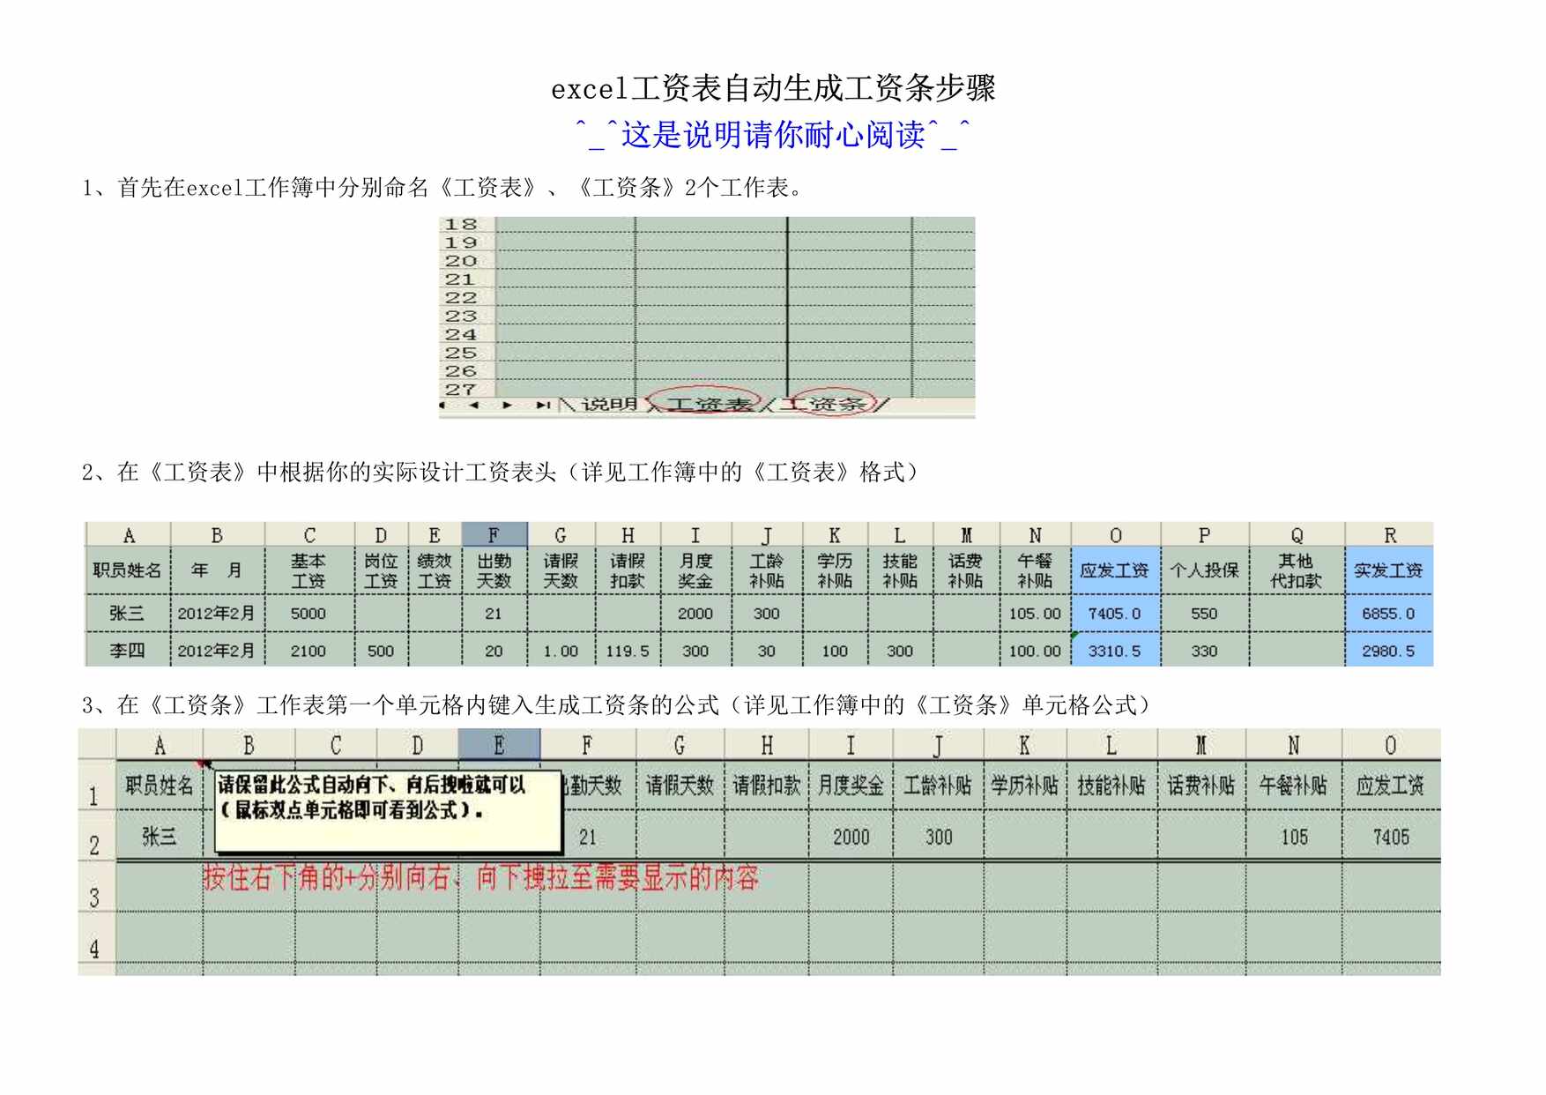This screenshot has width=1546, height=1095.
Task: Click the last-sheet navigation arrow
Action: click(543, 405)
